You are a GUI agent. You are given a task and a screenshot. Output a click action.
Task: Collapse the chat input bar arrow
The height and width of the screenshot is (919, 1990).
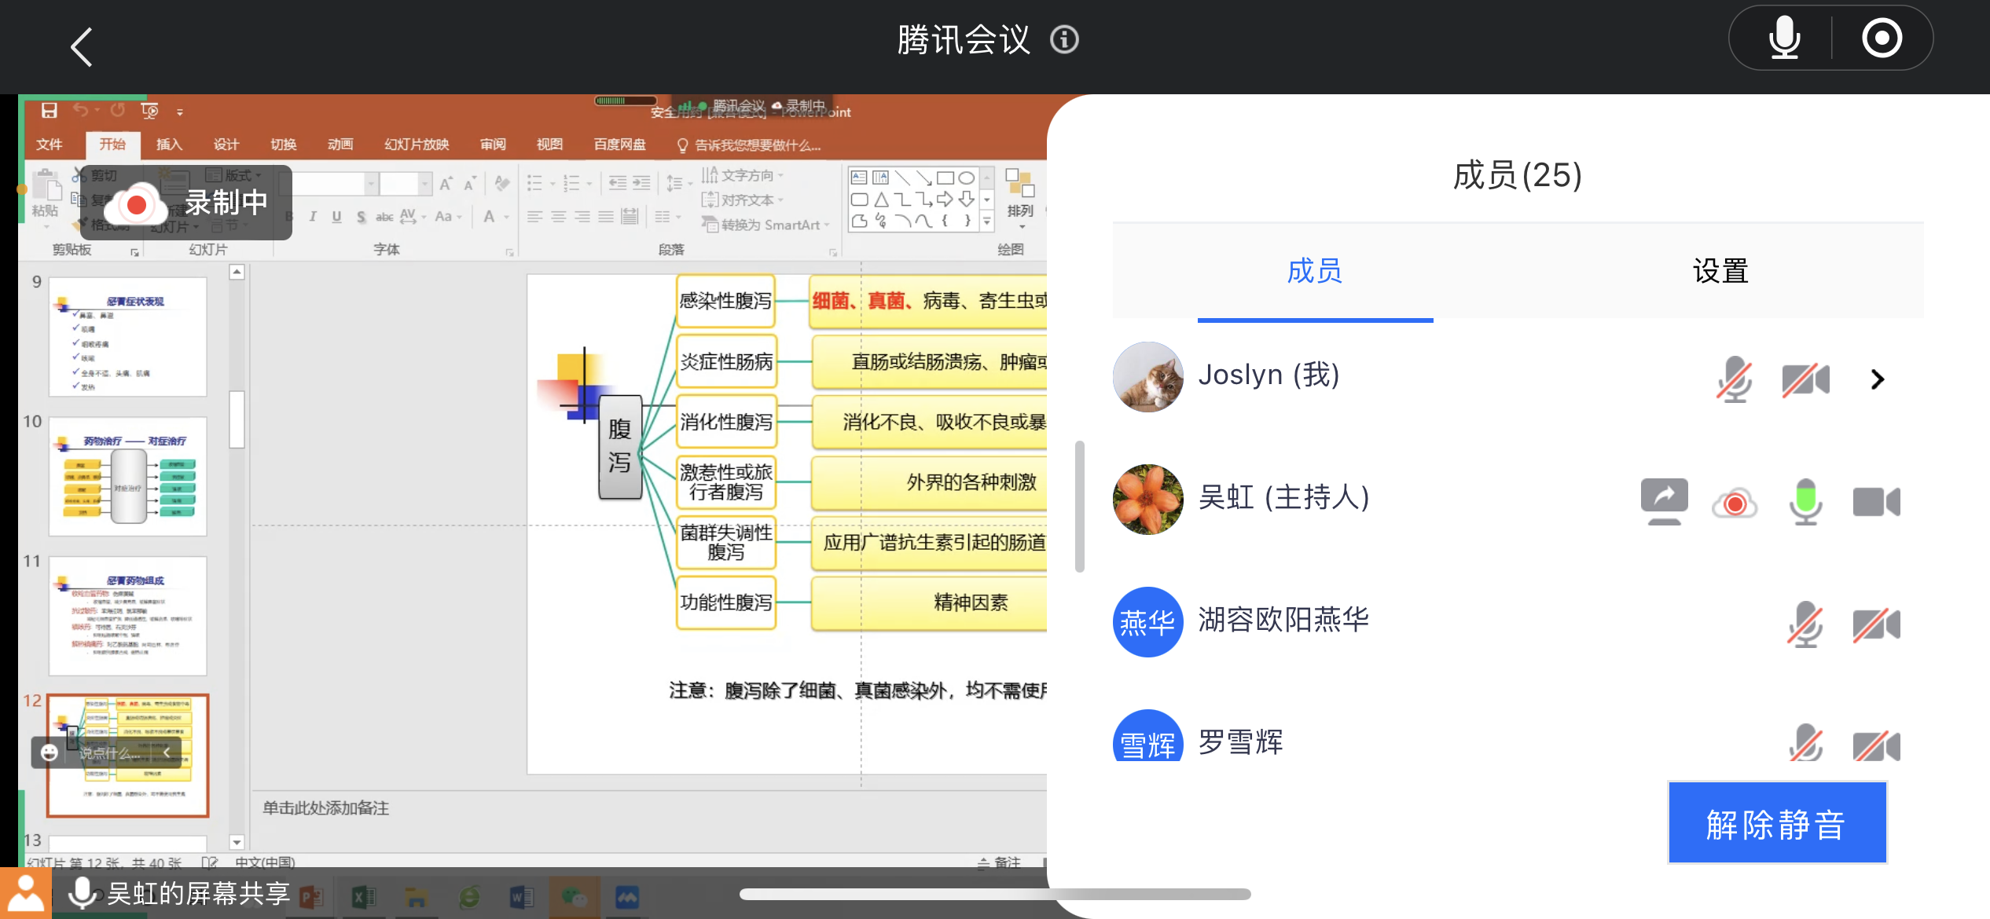tap(167, 752)
